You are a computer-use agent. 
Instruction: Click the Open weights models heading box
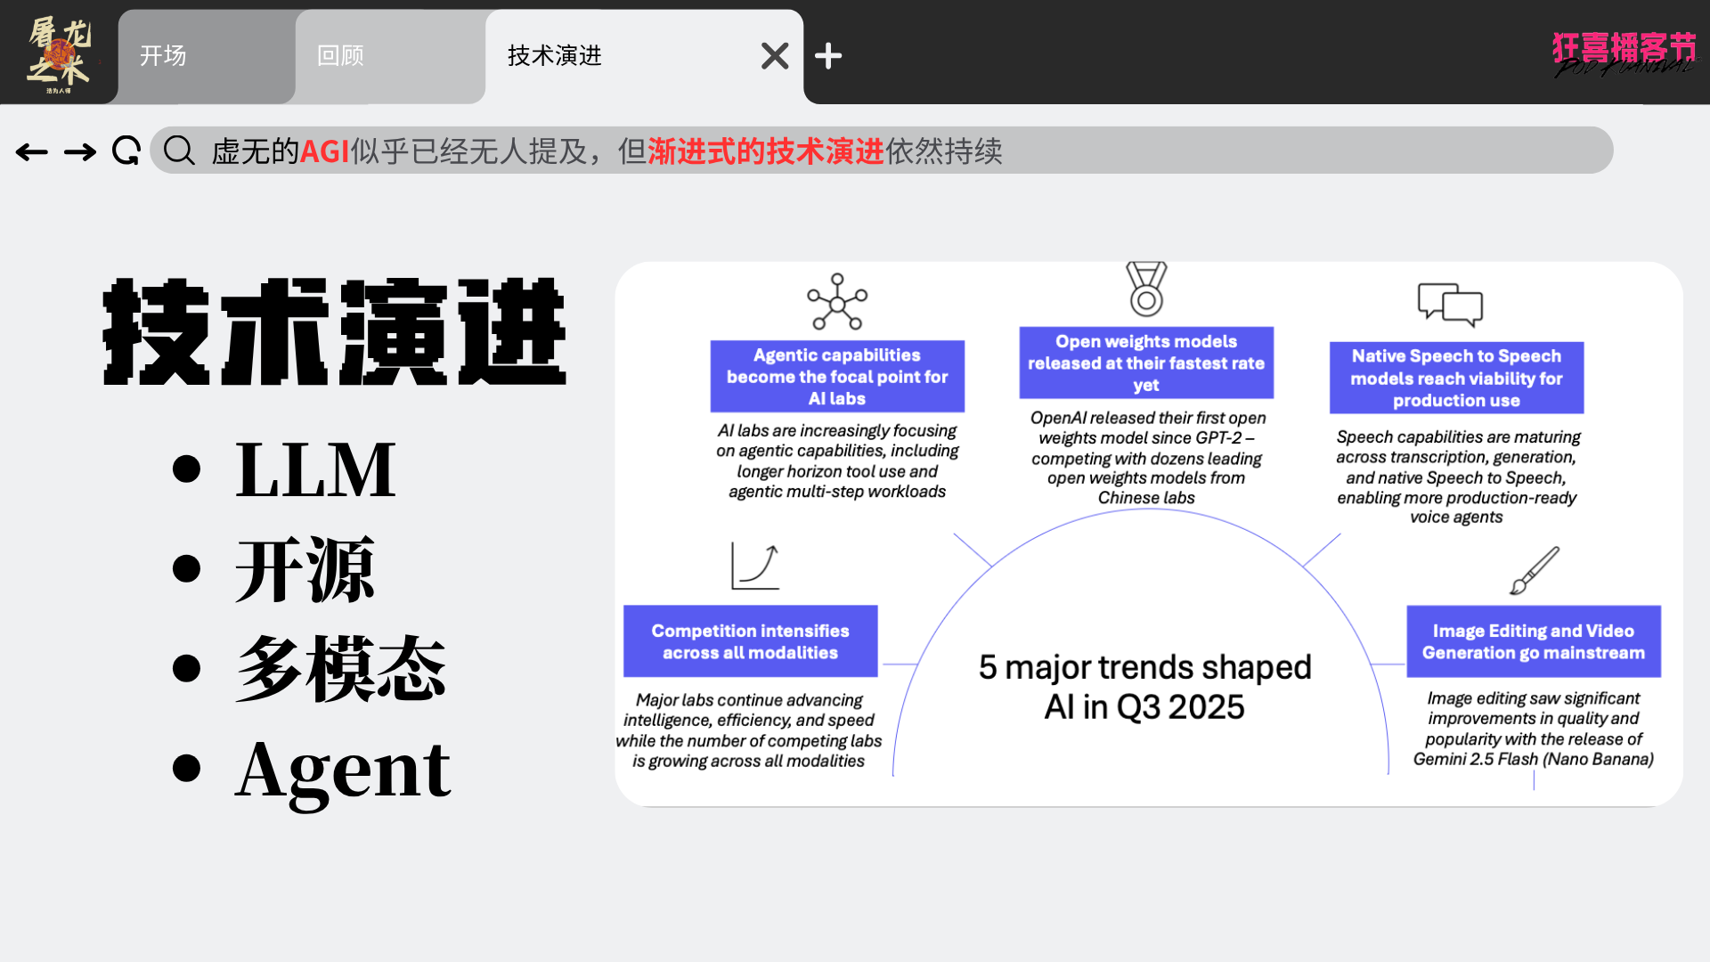(x=1146, y=363)
